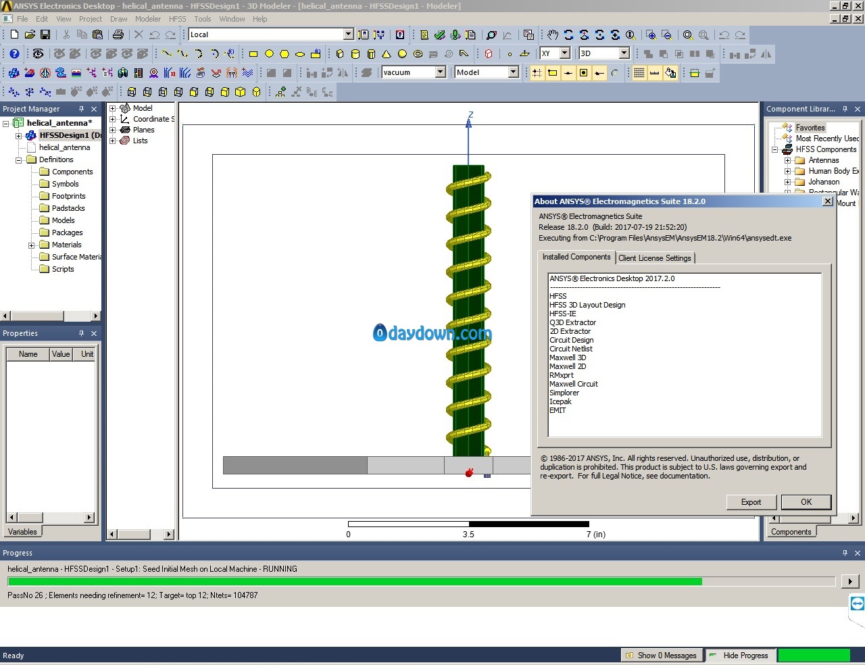The image size is (865, 665).
Task: Open Help via blue question mark icon
Action: [14, 53]
